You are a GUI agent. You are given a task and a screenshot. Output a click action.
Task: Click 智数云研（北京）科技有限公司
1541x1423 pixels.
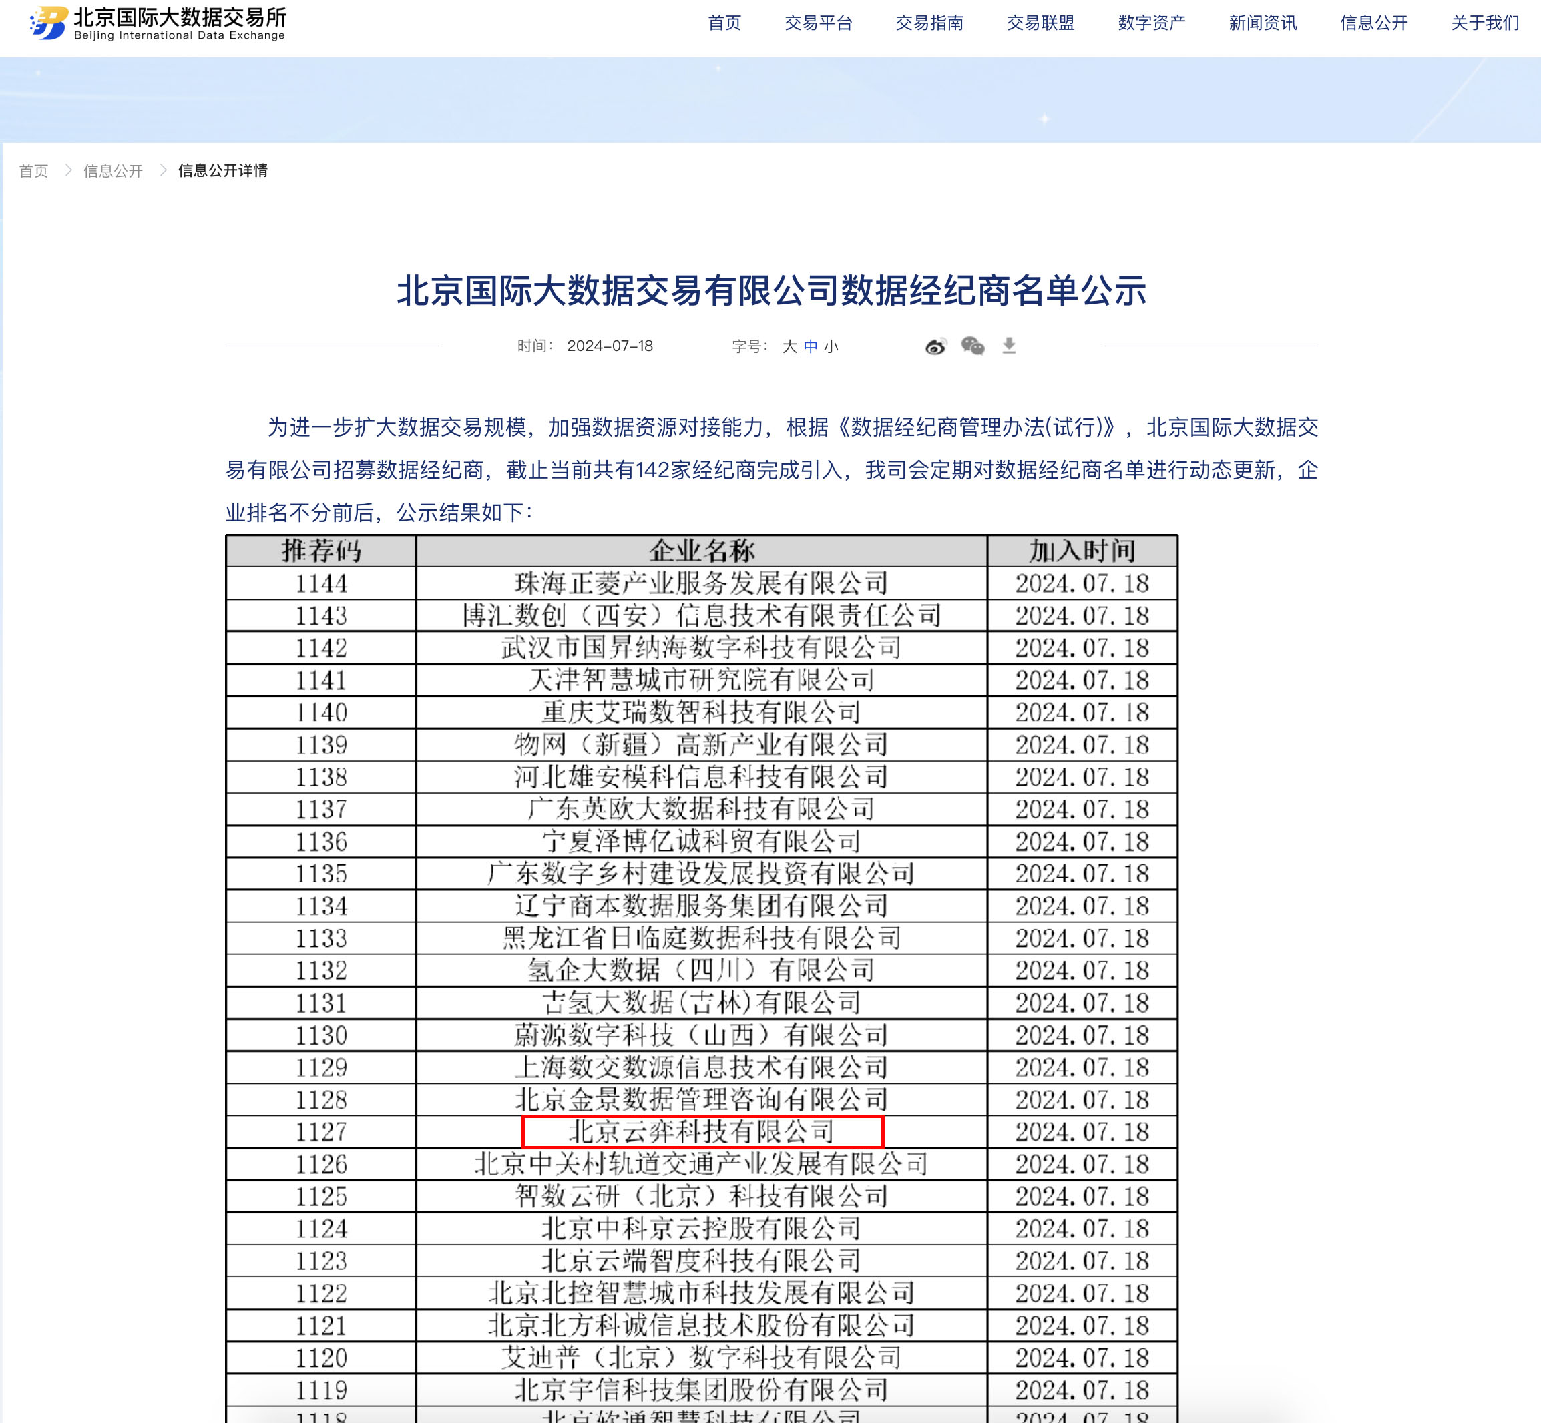(702, 1197)
